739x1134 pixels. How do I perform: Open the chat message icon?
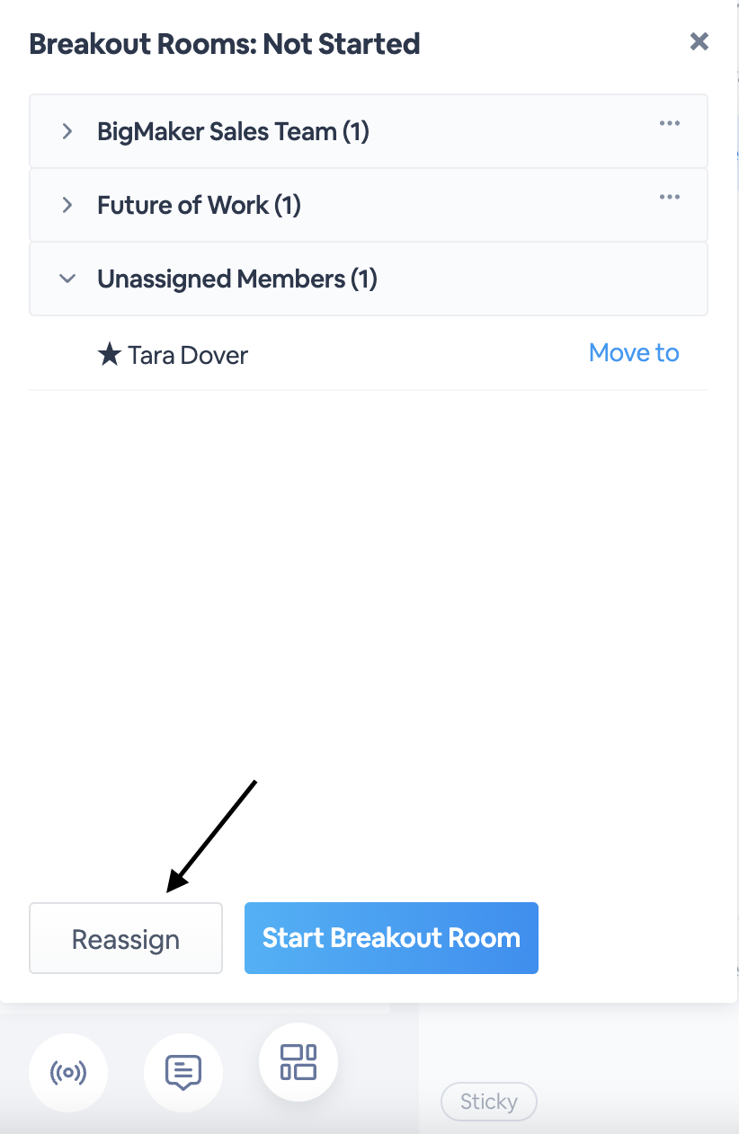coord(183,1073)
